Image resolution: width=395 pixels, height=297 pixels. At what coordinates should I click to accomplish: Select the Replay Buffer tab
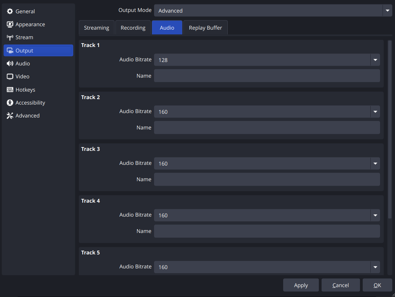pyautogui.click(x=205, y=28)
